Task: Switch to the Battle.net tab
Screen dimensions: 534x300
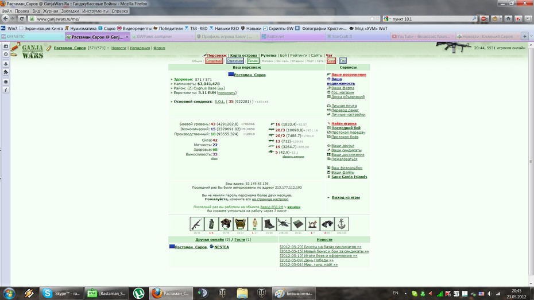Action: click(292, 36)
